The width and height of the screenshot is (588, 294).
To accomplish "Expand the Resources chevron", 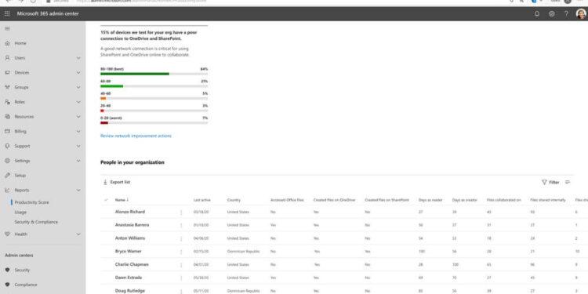I will pyautogui.click(x=78, y=117).
